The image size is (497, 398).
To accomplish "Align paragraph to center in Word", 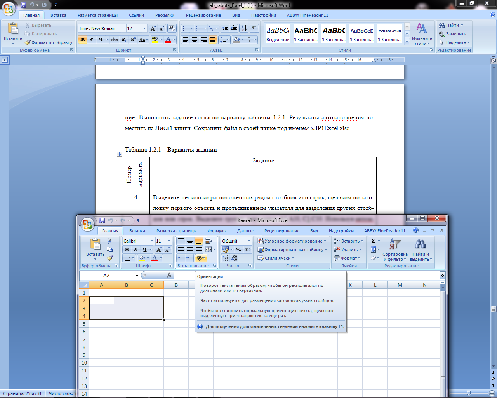I will tap(195, 40).
